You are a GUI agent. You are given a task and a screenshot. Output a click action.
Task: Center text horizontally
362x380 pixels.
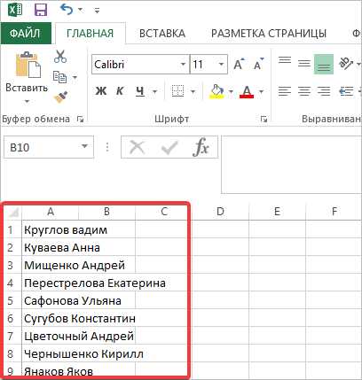coord(304,91)
